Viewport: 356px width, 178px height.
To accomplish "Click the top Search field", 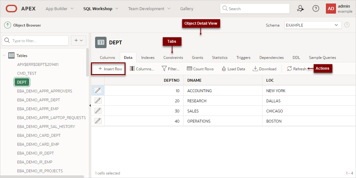I will click(x=255, y=9).
